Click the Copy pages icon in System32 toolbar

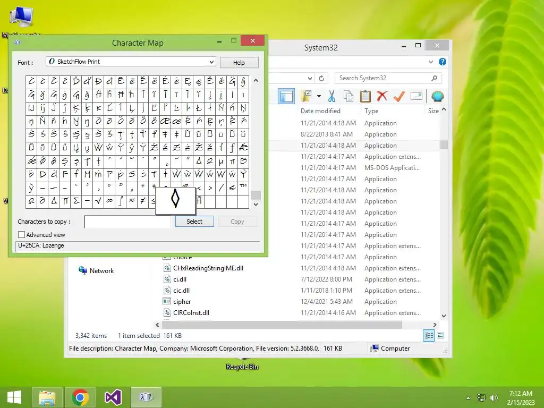[x=348, y=96]
